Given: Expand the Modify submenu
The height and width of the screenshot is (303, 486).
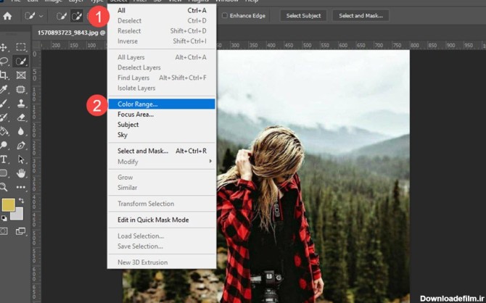Looking at the screenshot, I should (162, 162).
